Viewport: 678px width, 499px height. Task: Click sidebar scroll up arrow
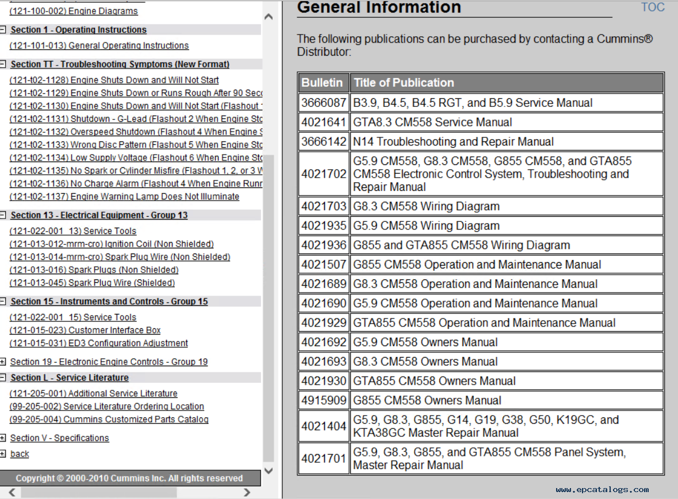(269, 17)
